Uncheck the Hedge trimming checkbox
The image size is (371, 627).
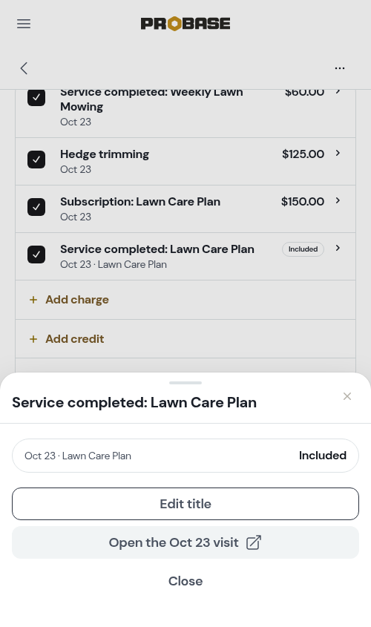(x=36, y=160)
